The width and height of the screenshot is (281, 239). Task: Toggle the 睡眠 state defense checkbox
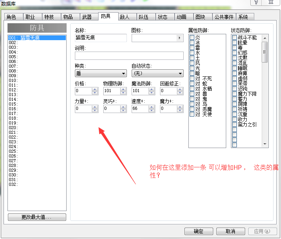(234, 68)
